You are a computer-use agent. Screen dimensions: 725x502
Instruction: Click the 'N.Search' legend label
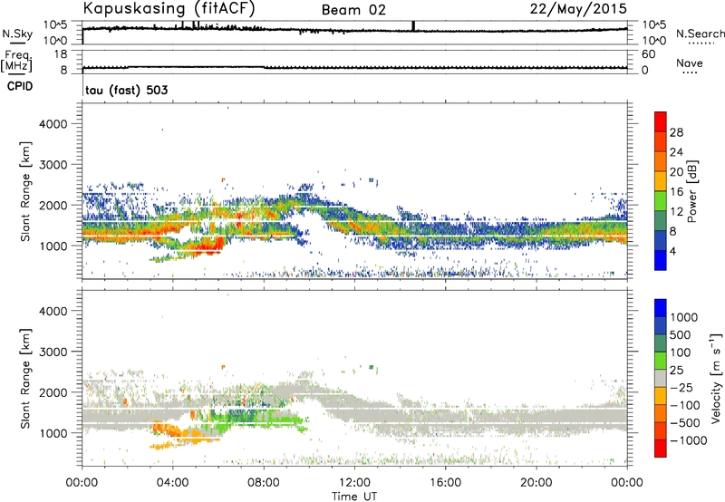(701, 34)
